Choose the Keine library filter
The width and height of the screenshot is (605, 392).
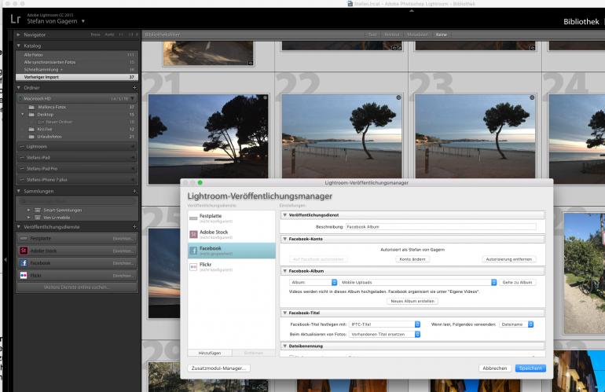pyautogui.click(x=441, y=35)
